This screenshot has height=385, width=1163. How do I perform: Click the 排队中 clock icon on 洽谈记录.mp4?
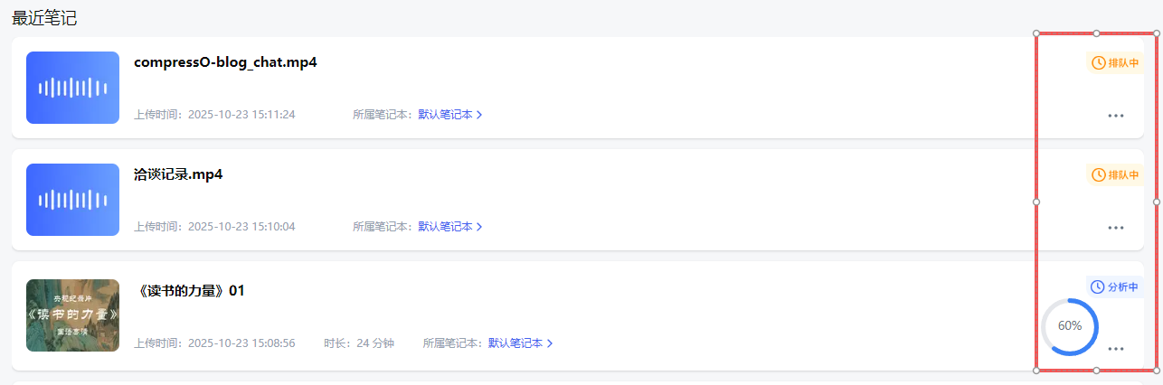(1099, 174)
